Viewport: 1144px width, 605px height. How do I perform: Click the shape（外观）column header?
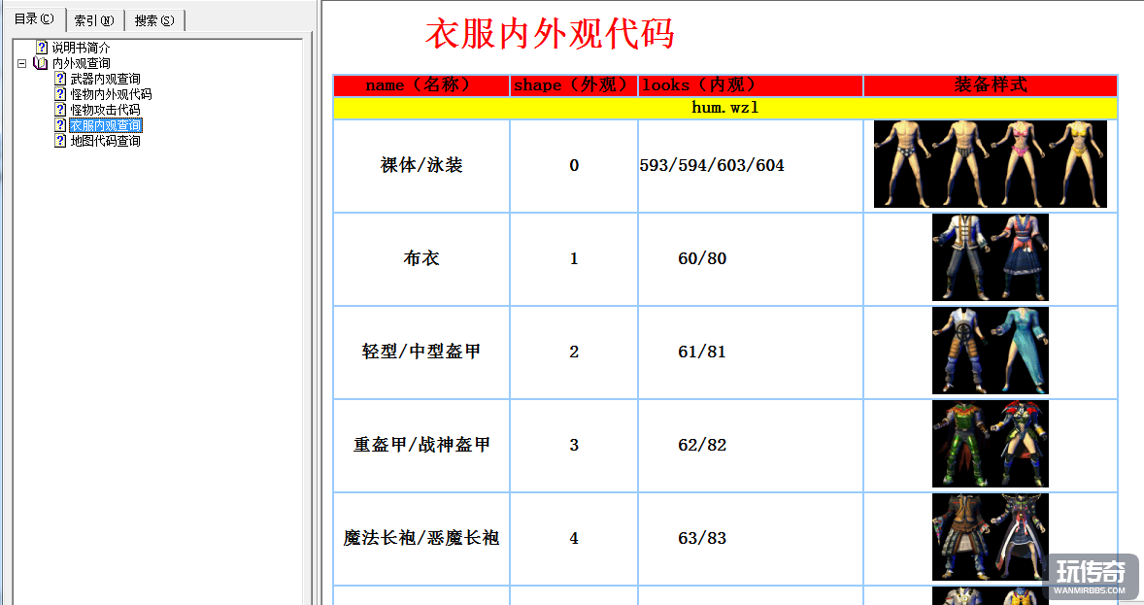(574, 85)
